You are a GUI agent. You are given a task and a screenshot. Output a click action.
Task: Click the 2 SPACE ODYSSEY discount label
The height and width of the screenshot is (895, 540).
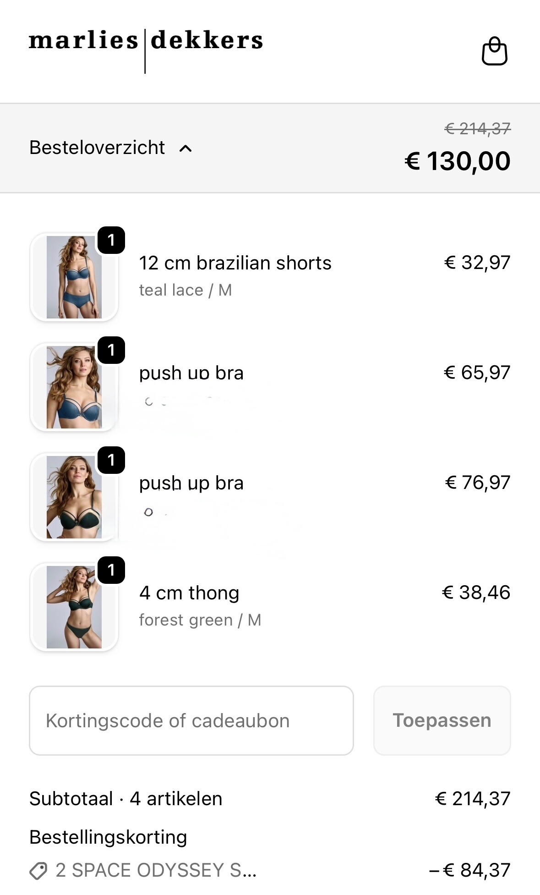click(x=156, y=870)
